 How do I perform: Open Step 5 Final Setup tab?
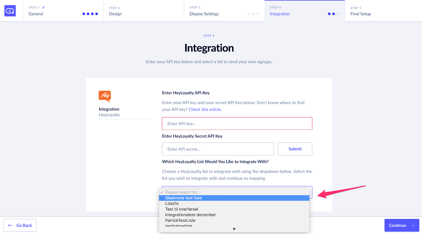(x=383, y=11)
